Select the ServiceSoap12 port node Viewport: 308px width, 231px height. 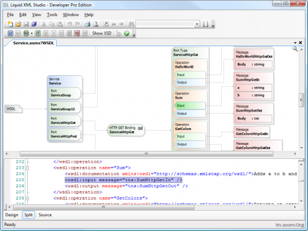(65, 107)
